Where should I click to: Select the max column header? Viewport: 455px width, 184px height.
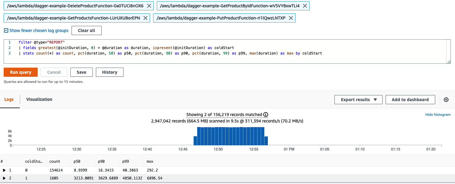[150, 161]
